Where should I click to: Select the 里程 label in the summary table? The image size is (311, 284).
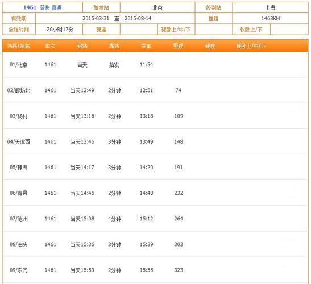(x=213, y=18)
